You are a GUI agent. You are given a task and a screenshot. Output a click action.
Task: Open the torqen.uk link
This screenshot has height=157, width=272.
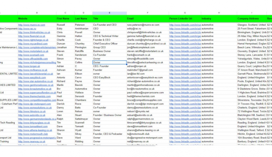point(29,66)
